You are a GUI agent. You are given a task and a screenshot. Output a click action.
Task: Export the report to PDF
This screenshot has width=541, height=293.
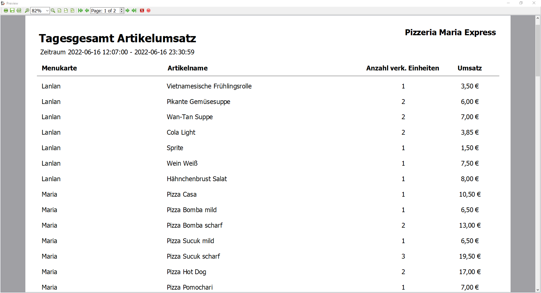(19, 10)
